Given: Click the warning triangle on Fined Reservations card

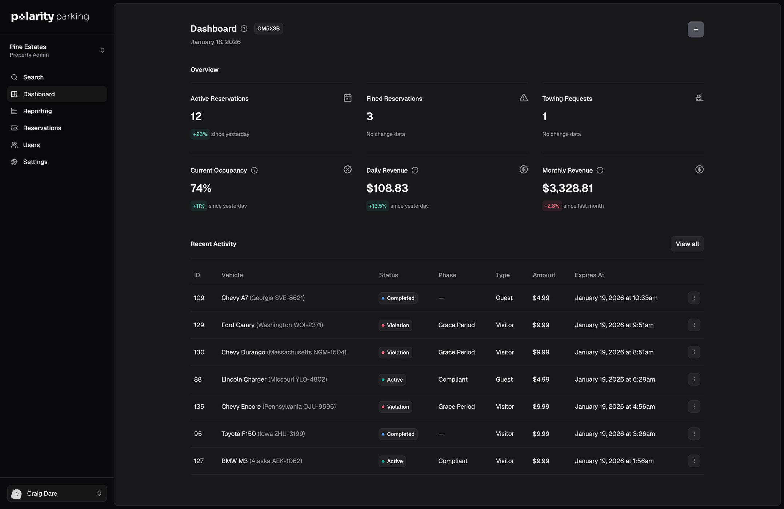Looking at the screenshot, I should (524, 97).
